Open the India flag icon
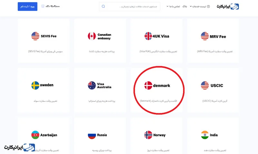This screenshot has width=258, height=154. click(205, 135)
